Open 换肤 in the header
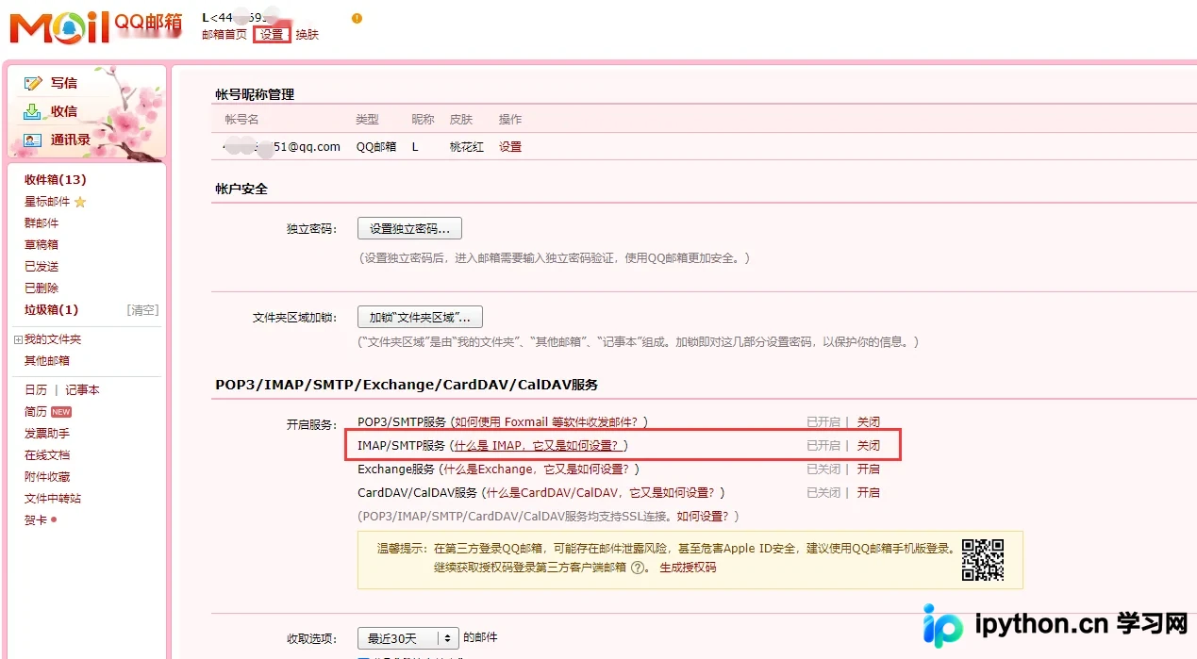This screenshot has width=1197, height=659. pos(308,34)
